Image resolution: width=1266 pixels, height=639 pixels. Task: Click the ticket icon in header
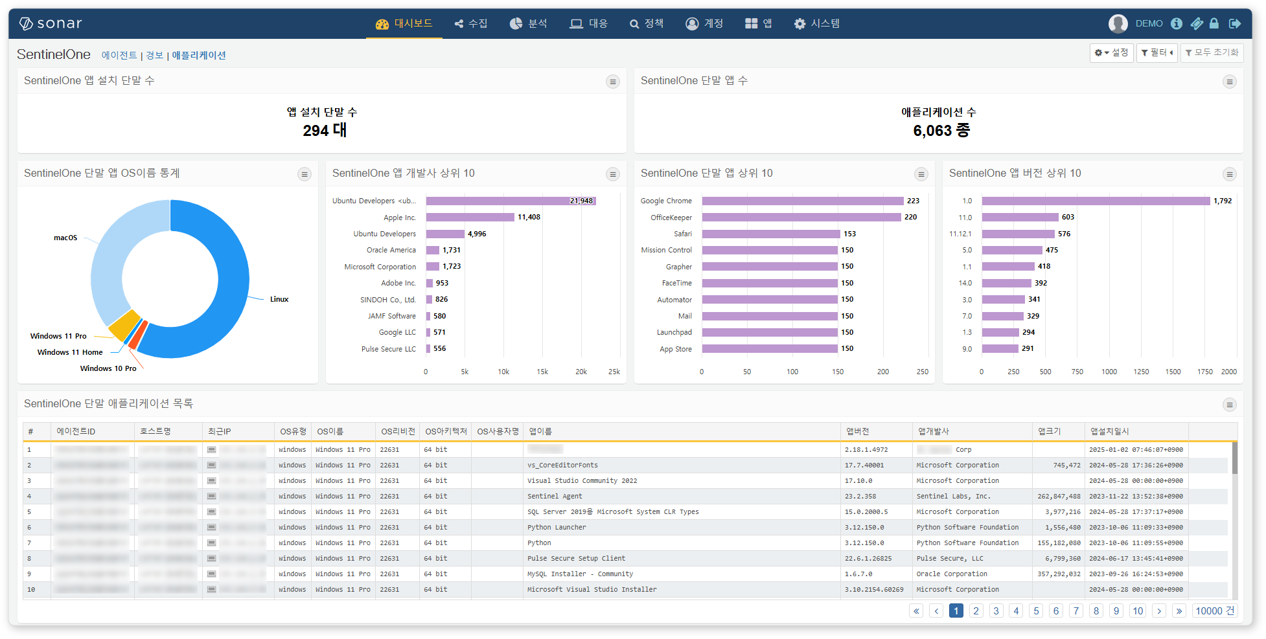pyautogui.click(x=1197, y=23)
